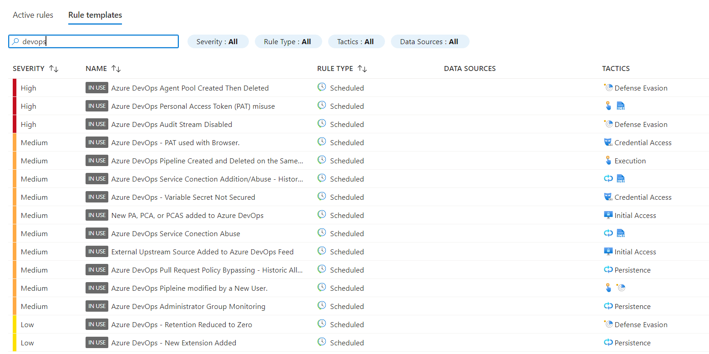Click Impact icon in Service Conection Abuse row
This screenshot has width=709, height=354.
coord(621,233)
